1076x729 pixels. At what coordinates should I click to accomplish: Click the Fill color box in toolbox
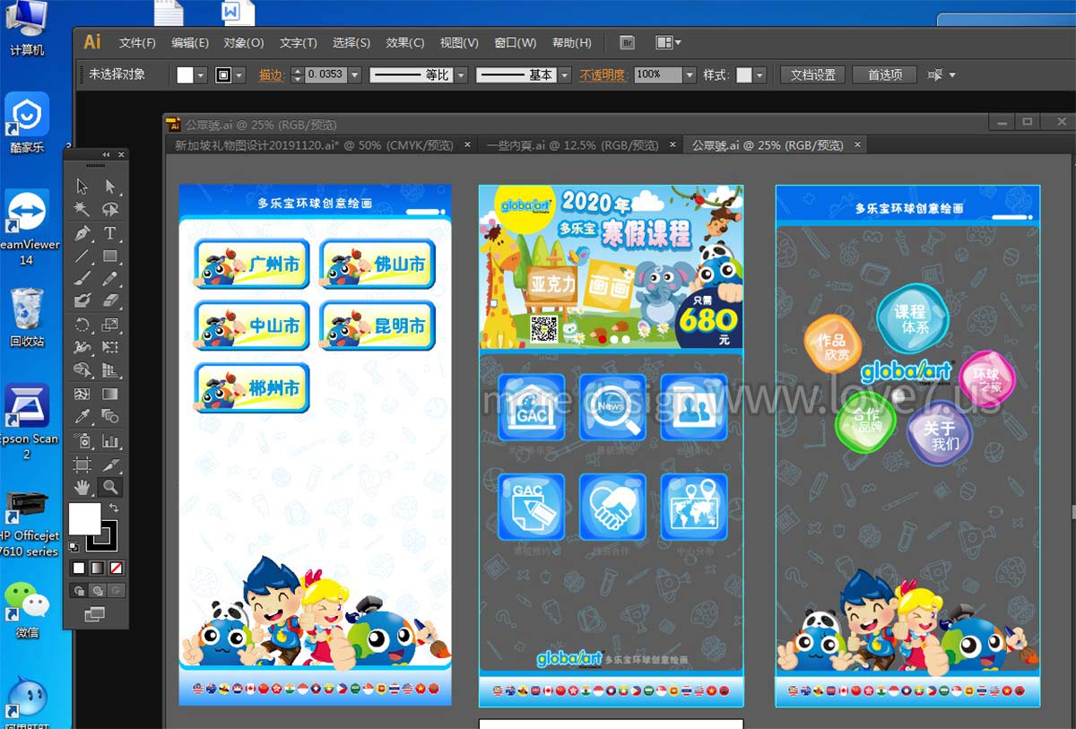pyautogui.click(x=85, y=518)
